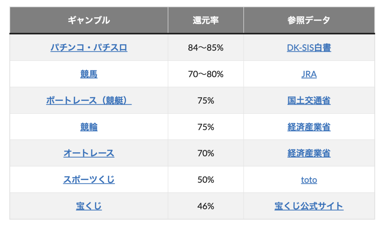Screen dimensions: 384x228
Task: Select the 84〜85% return rate cell
Action: [x=205, y=48]
